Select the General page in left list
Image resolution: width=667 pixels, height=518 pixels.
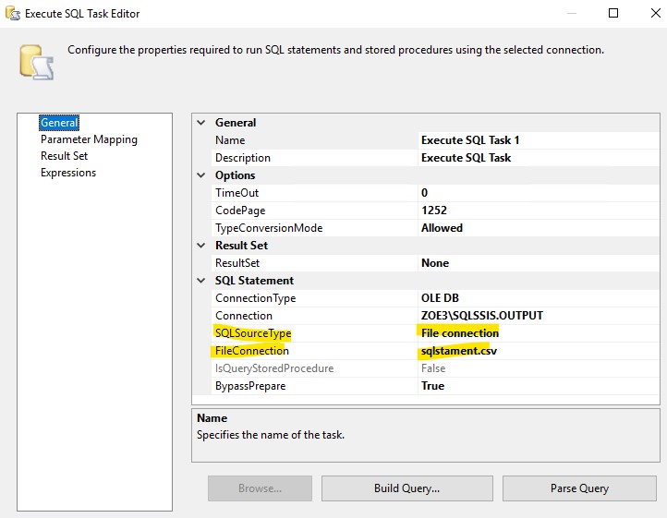coord(59,123)
